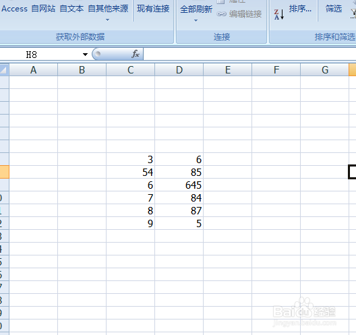Click 编辑链接 edit links
The width and height of the screenshot is (356, 335).
(x=239, y=14)
